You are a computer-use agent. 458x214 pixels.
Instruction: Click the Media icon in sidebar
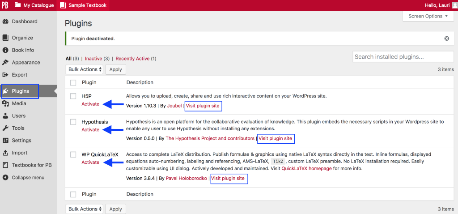pos(5,103)
